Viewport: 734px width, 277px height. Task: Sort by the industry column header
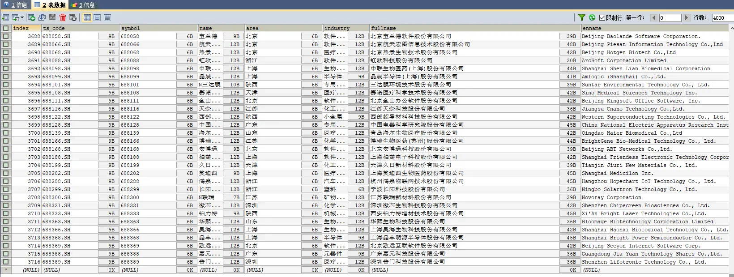[346, 28]
